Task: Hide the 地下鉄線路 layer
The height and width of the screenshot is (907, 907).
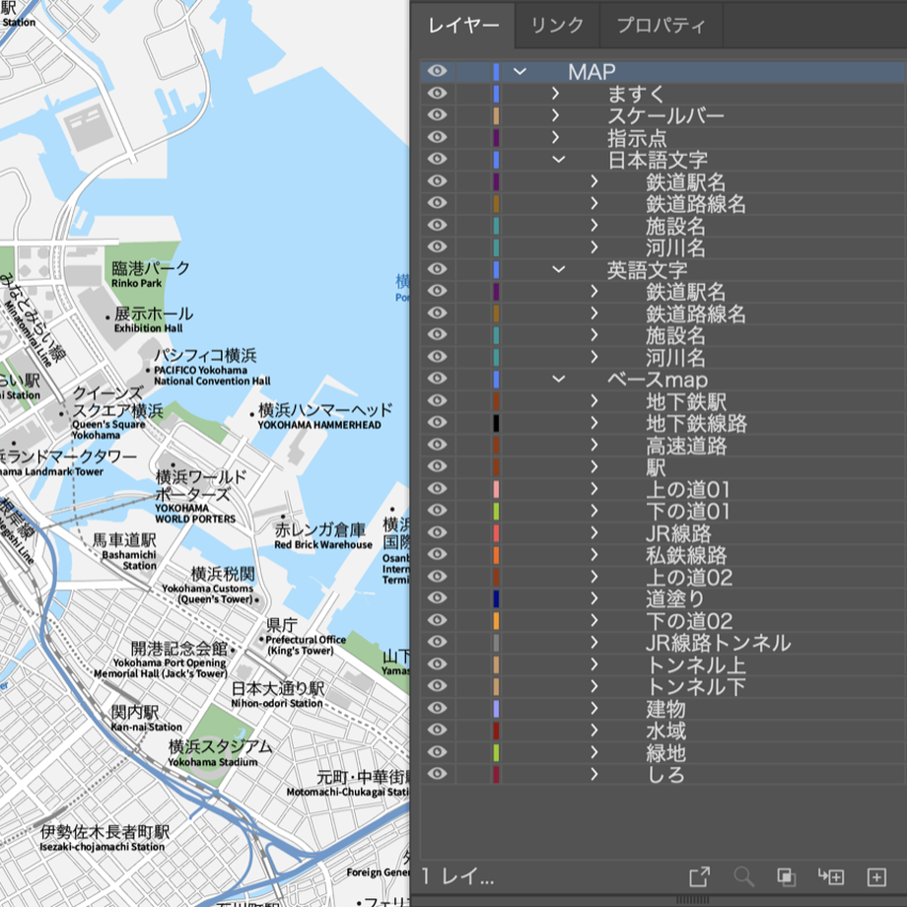Action: pyautogui.click(x=438, y=423)
